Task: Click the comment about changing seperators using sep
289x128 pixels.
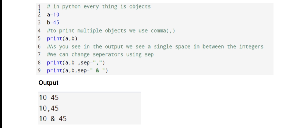Action: point(100,54)
